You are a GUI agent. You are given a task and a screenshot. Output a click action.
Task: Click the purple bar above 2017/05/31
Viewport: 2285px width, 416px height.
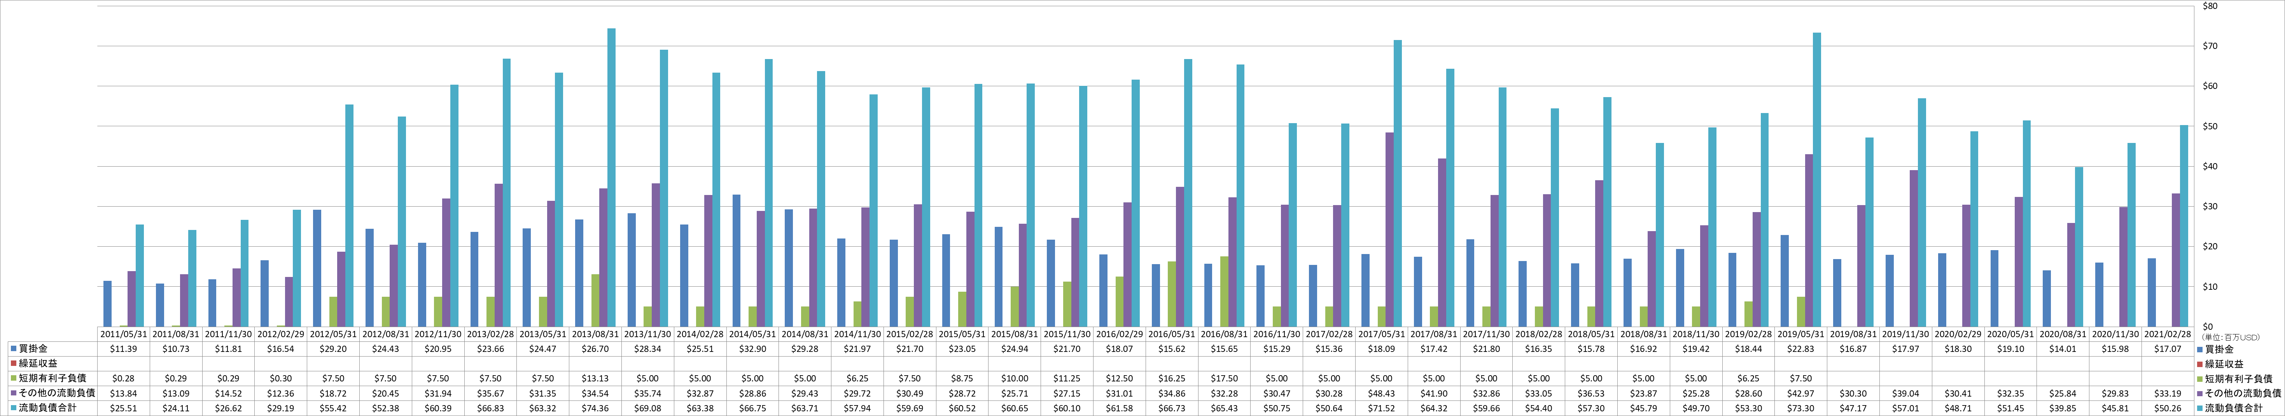1390,229
